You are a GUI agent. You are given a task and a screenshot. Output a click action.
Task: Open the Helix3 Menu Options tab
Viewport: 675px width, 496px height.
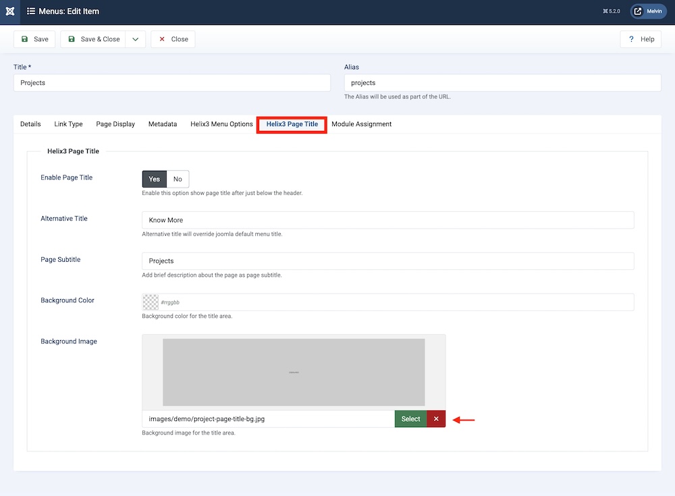pyautogui.click(x=221, y=124)
